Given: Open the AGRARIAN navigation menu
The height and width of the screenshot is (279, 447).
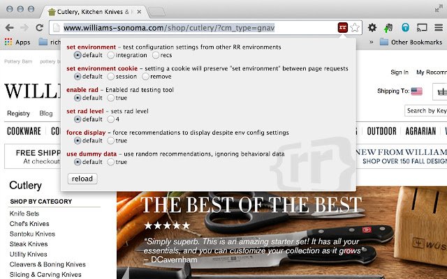Looking at the screenshot, I should [420, 131].
